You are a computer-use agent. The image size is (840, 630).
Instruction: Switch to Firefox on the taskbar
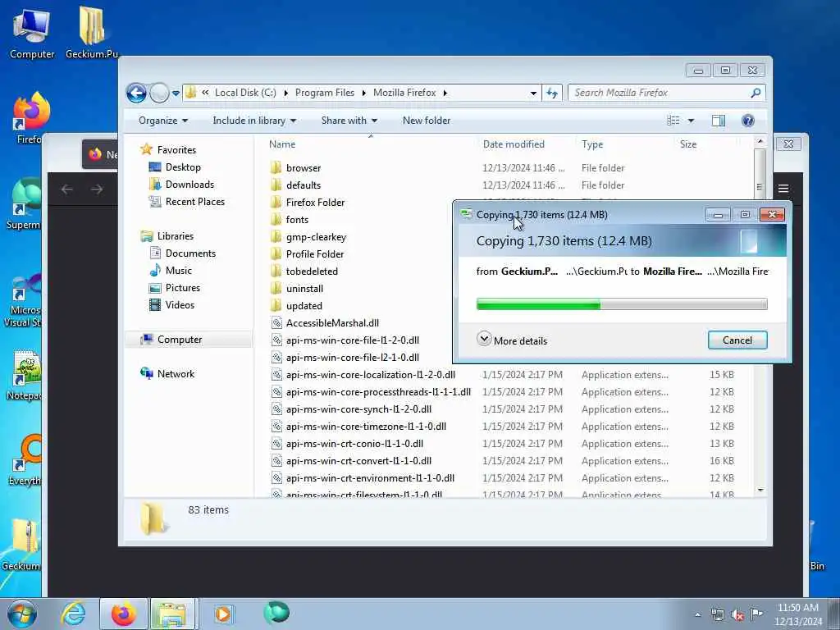click(123, 614)
